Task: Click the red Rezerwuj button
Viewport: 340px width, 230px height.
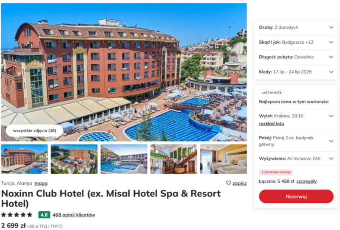Action: [x=296, y=196]
